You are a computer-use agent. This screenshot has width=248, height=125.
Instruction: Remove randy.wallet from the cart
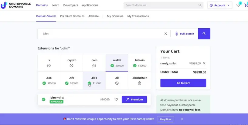(204, 63)
